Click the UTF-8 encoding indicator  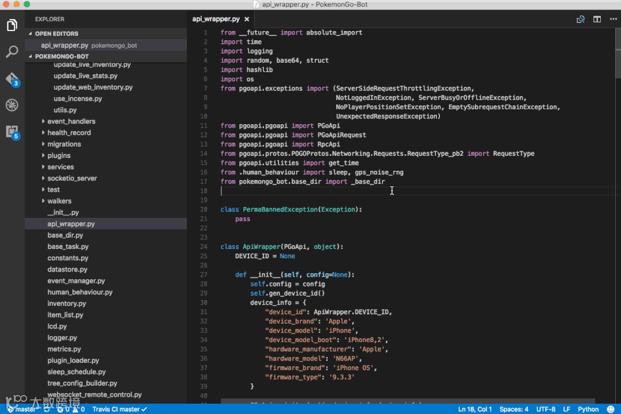tap(546, 409)
